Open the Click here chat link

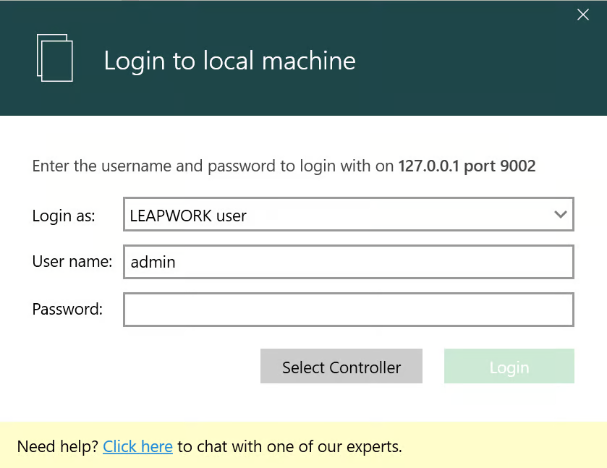coord(137,446)
